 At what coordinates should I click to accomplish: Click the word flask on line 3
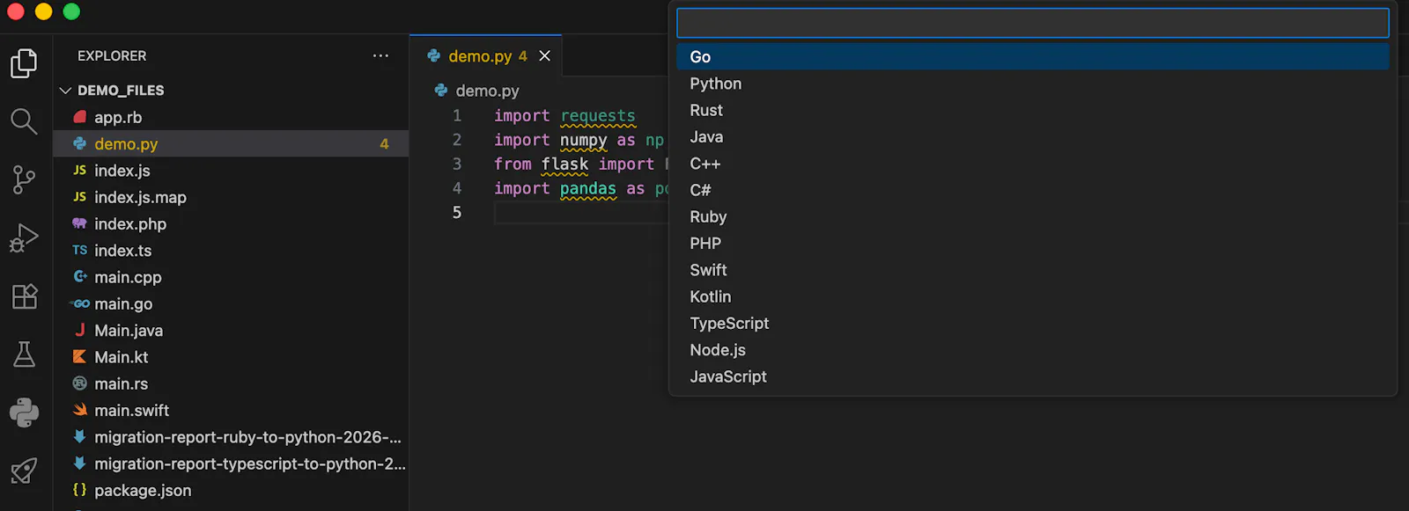[564, 164]
